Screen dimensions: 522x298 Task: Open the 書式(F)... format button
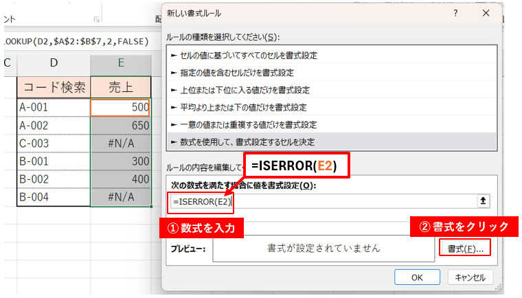pyautogui.click(x=465, y=249)
